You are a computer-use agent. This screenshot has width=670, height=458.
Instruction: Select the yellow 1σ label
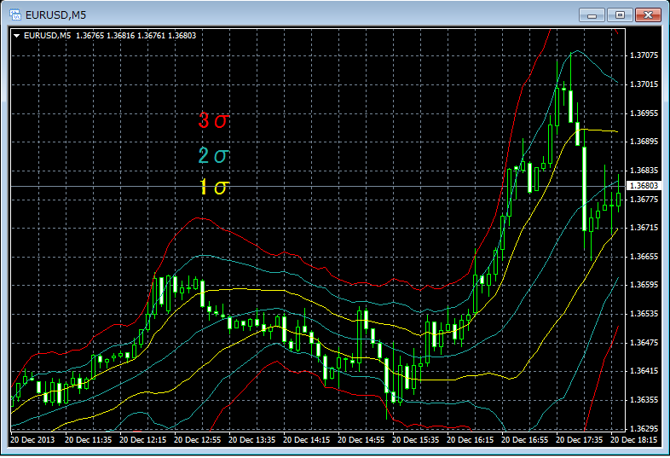[x=213, y=188]
